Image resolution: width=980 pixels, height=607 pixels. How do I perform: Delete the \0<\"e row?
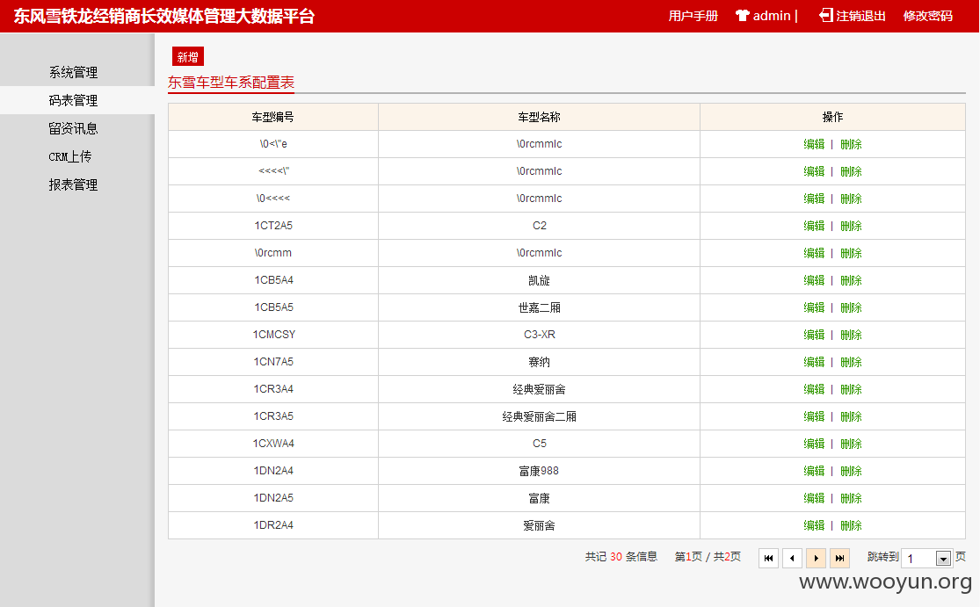[x=851, y=144]
